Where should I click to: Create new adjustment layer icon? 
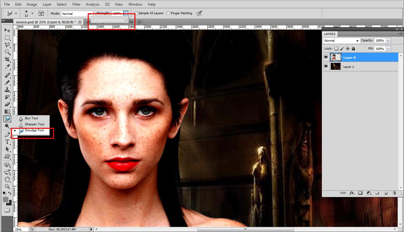coord(369,193)
